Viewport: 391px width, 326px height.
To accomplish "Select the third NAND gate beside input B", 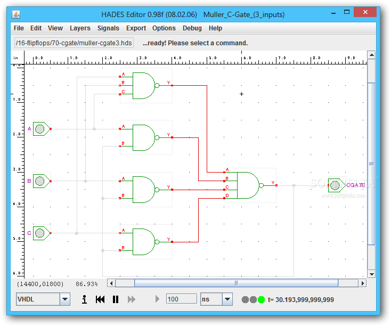I will pyautogui.click(x=146, y=190).
